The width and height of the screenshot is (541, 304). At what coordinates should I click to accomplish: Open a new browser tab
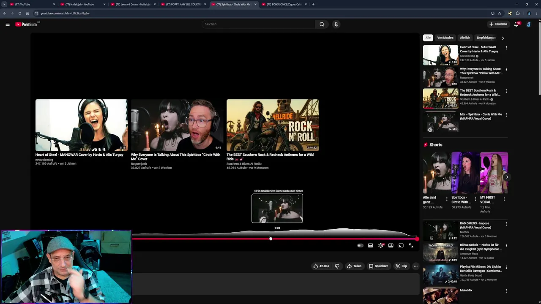(x=313, y=4)
